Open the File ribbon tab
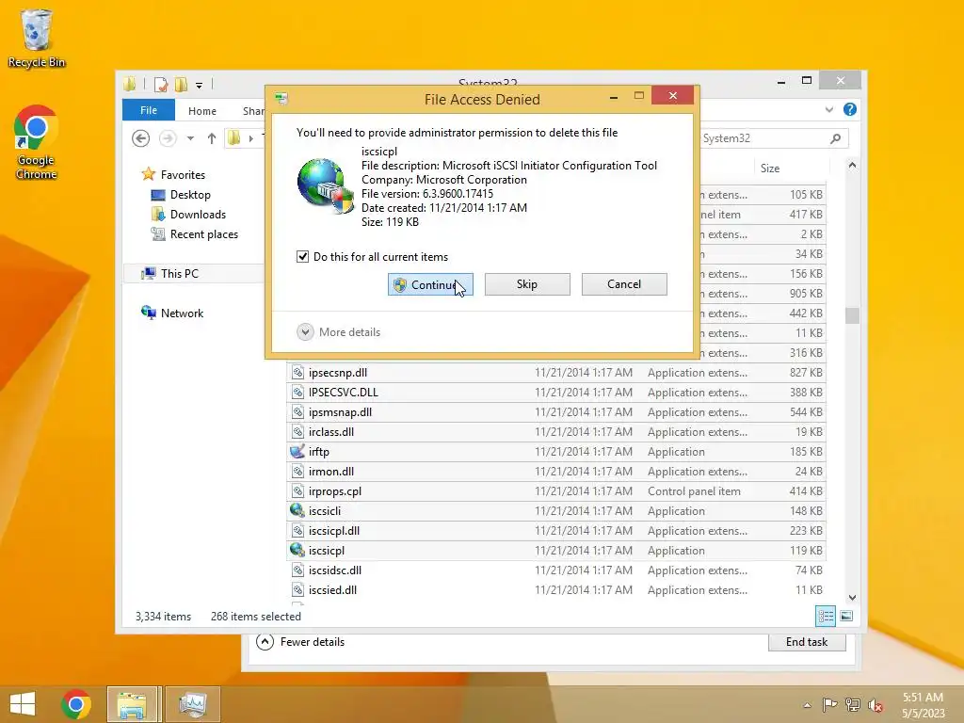The height and width of the screenshot is (723, 964). coord(149,110)
